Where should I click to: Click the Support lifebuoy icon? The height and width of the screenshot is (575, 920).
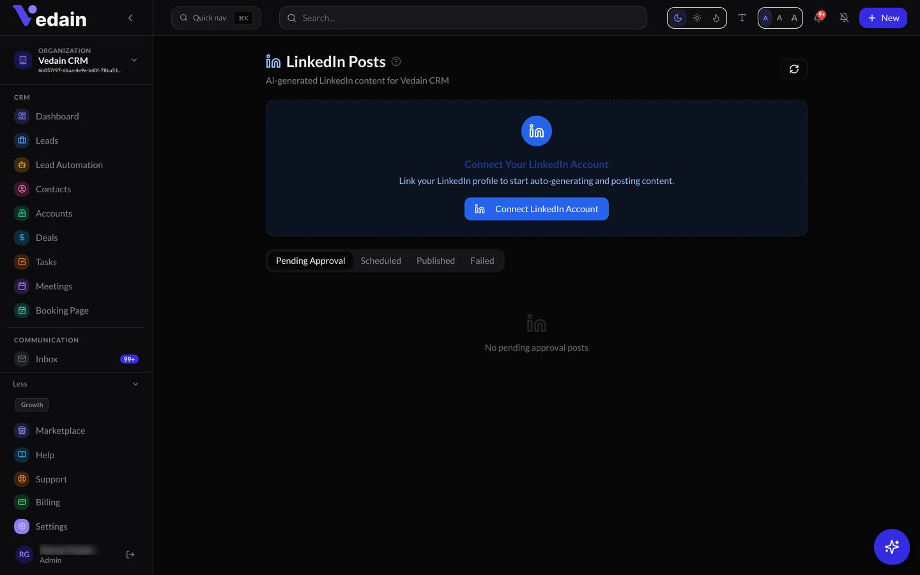[x=22, y=479]
